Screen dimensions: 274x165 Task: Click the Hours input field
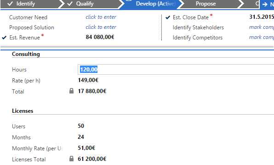coord(176,70)
